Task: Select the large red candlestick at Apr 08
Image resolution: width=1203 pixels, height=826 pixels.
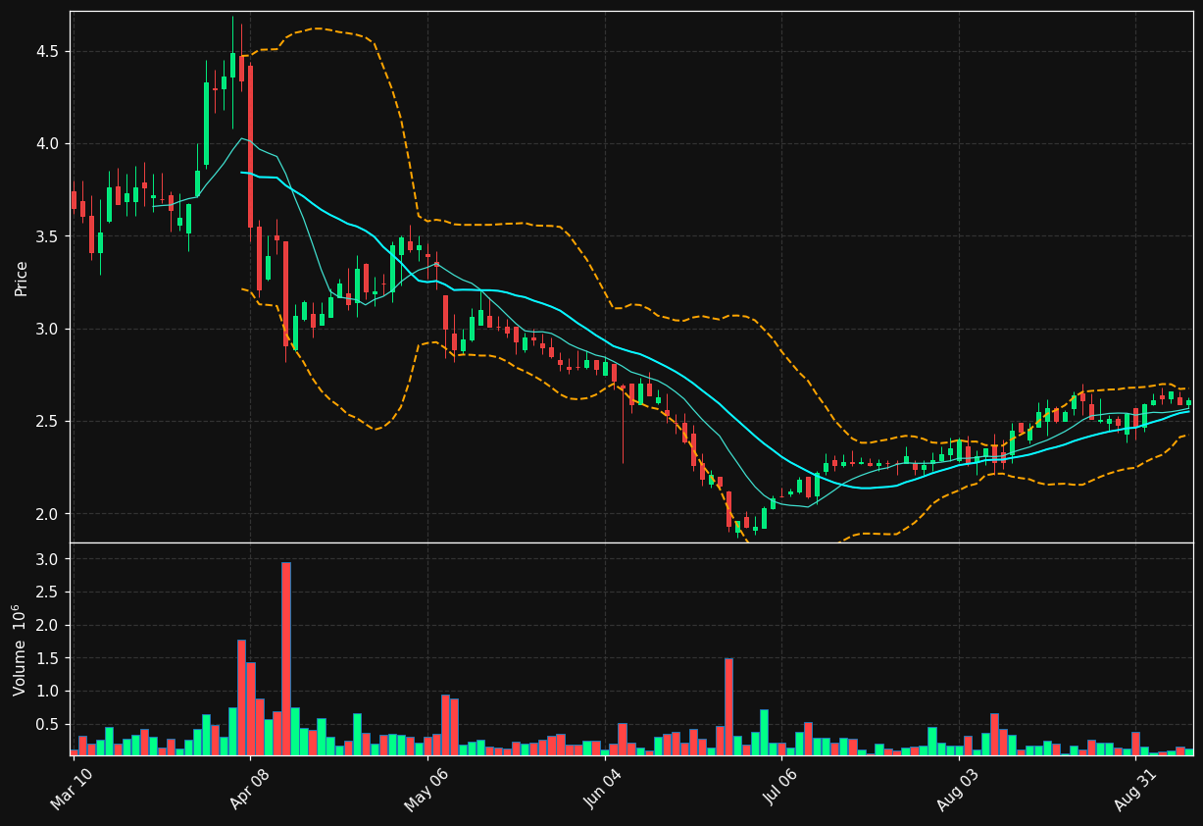Action: (251, 146)
